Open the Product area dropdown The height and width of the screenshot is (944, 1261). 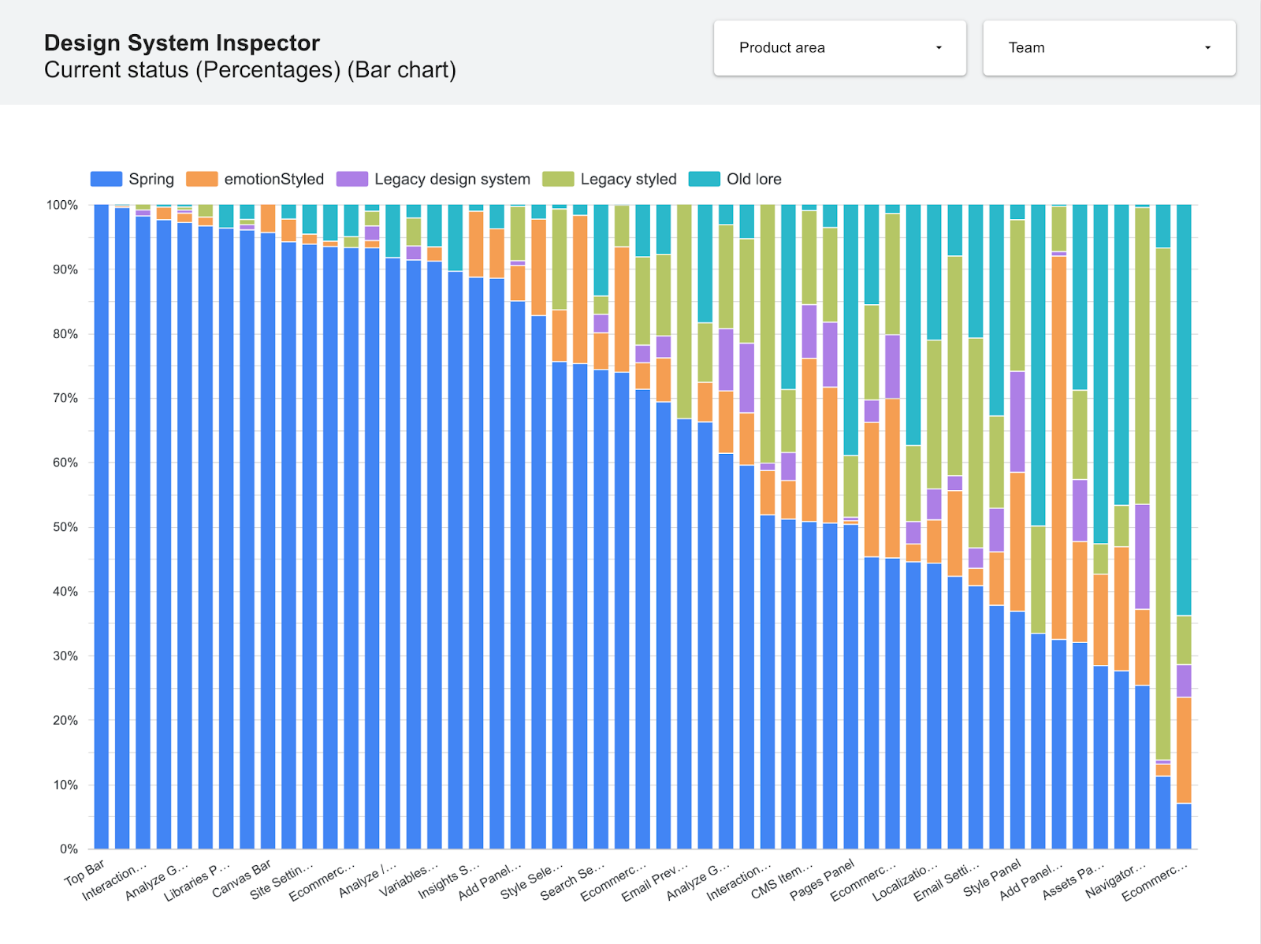[839, 48]
